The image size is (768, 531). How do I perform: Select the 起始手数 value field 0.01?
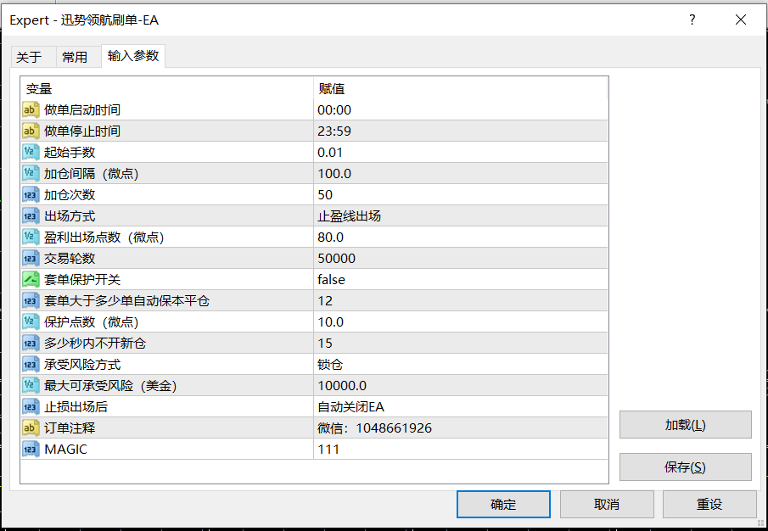(x=459, y=152)
